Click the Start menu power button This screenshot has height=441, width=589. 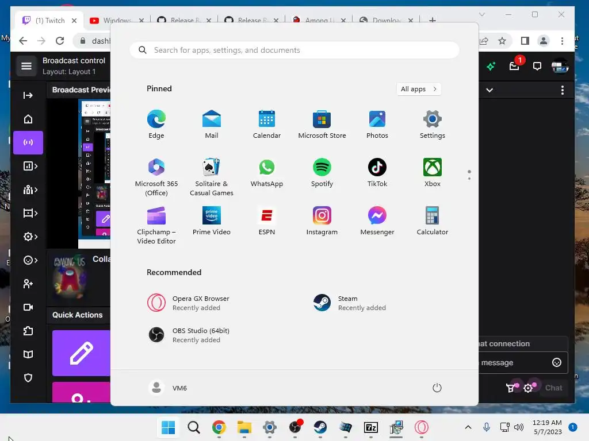click(437, 388)
